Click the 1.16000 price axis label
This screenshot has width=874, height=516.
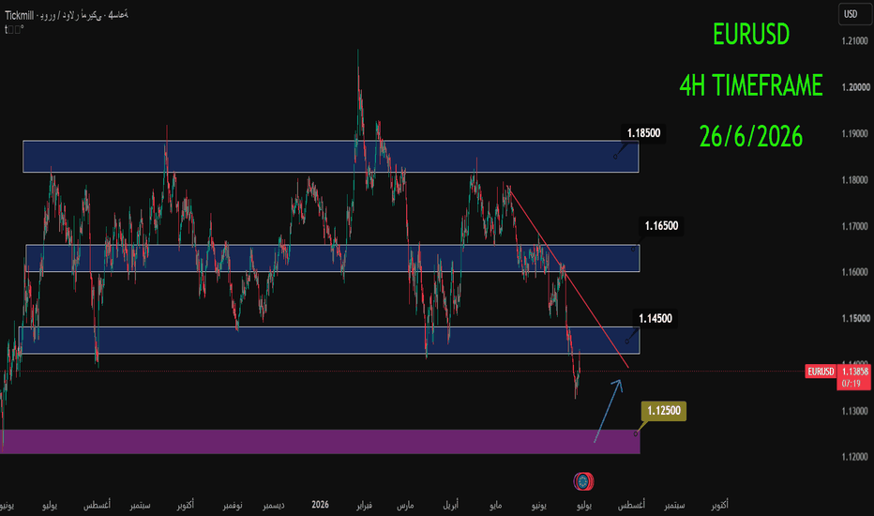tap(854, 272)
